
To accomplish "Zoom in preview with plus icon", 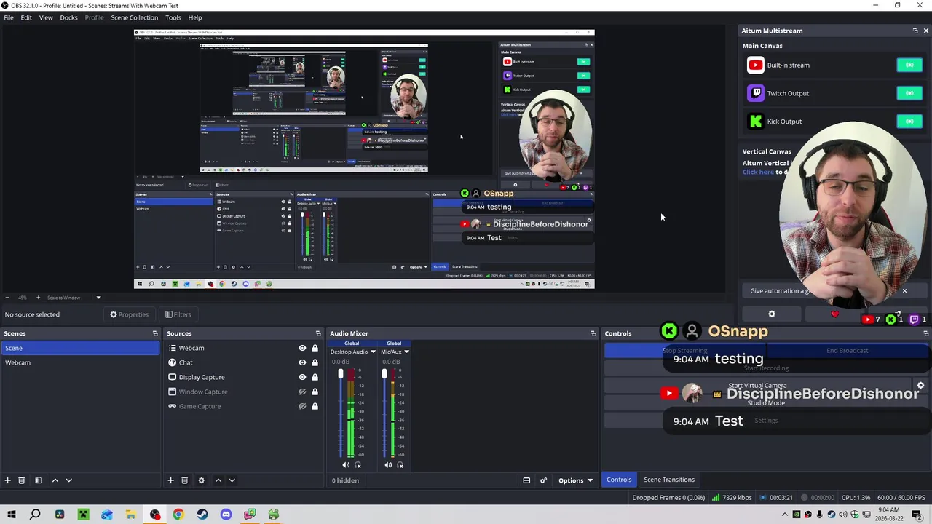I will pos(38,298).
